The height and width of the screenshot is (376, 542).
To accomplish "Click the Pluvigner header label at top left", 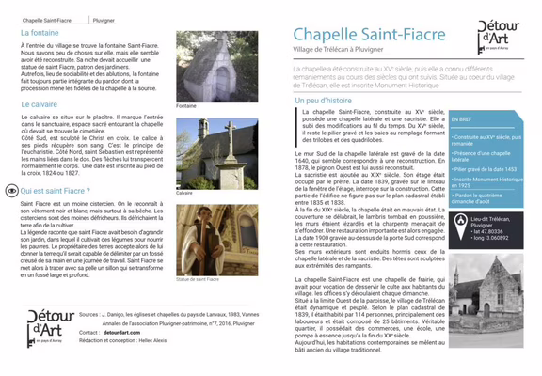I will (x=104, y=21).
